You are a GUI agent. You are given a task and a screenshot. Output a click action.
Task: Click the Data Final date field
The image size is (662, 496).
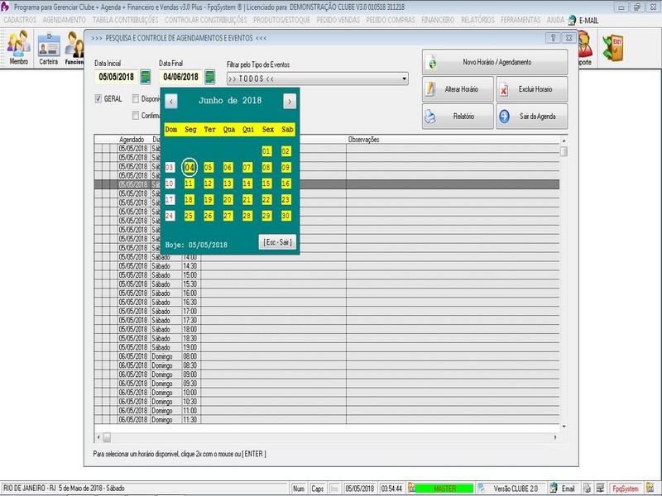(x=181, y=77)
